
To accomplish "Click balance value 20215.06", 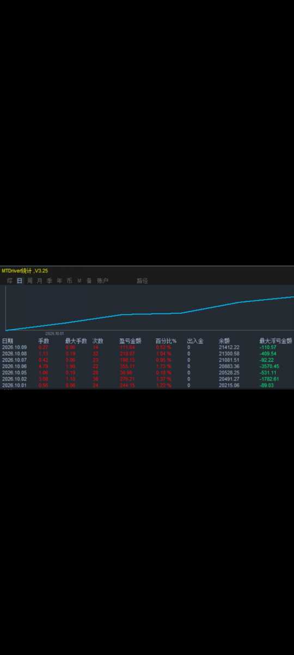I will click(229, 385).
